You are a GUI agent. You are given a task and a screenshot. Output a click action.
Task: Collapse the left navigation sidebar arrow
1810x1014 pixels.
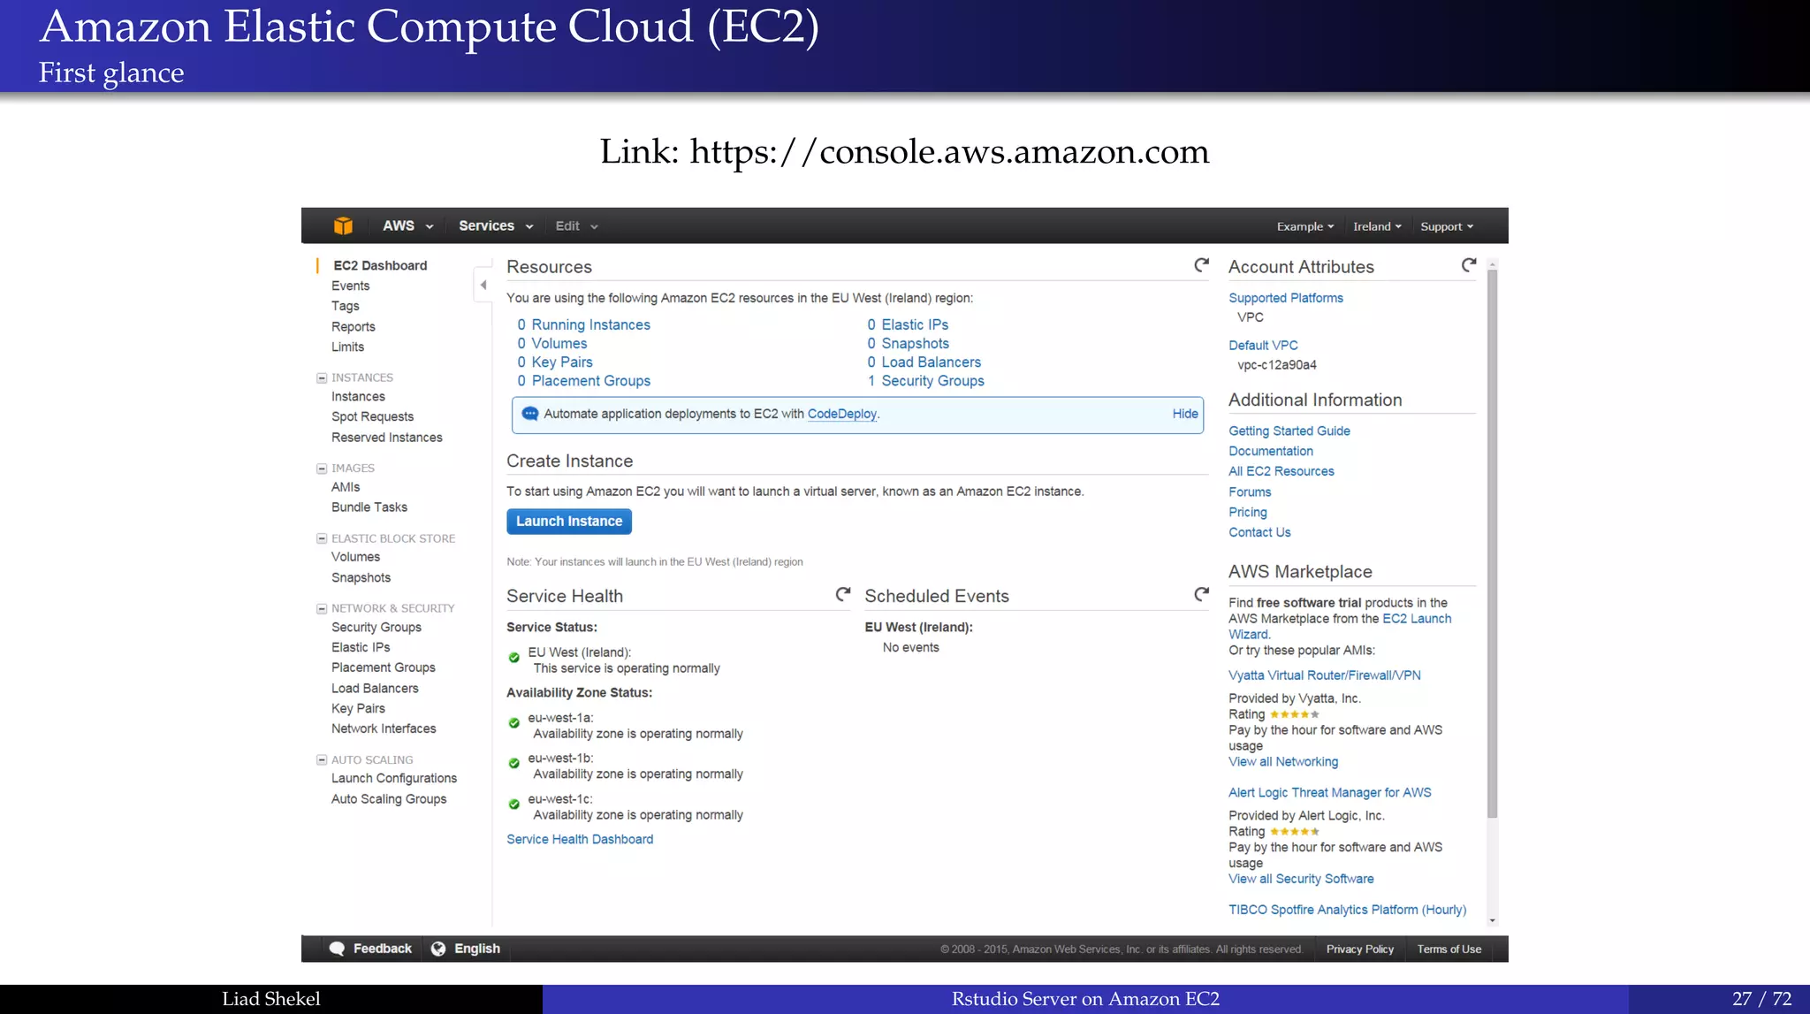(483, 285)
